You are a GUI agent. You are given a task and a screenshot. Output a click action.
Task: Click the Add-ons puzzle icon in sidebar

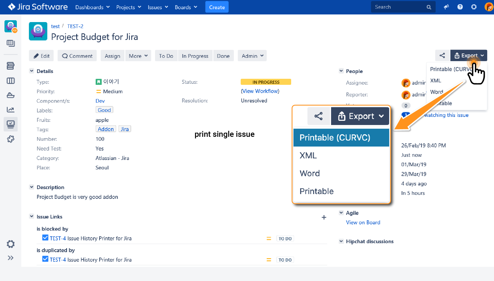[11, 139]
